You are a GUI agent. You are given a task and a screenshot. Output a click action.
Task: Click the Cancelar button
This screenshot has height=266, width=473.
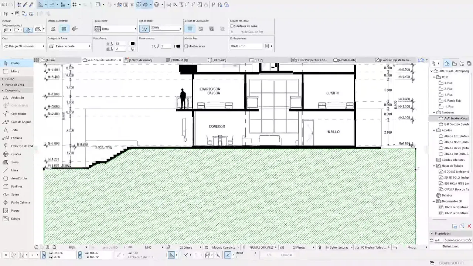tap(286, 255)
